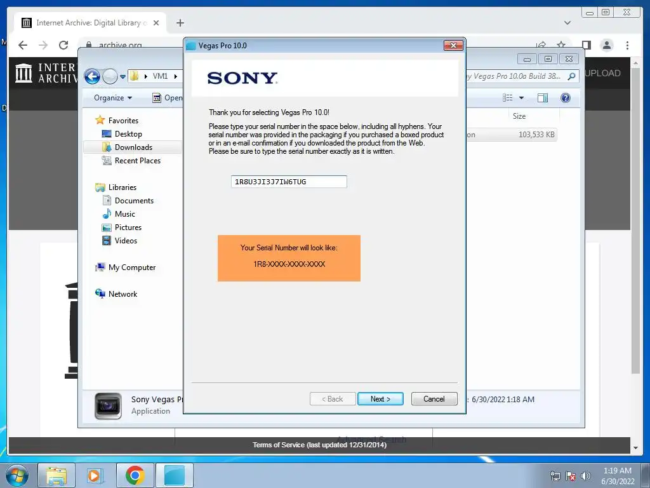Open the Chrome tab search dropdown
Screen dimensions: 650x488
pos(567,23)
